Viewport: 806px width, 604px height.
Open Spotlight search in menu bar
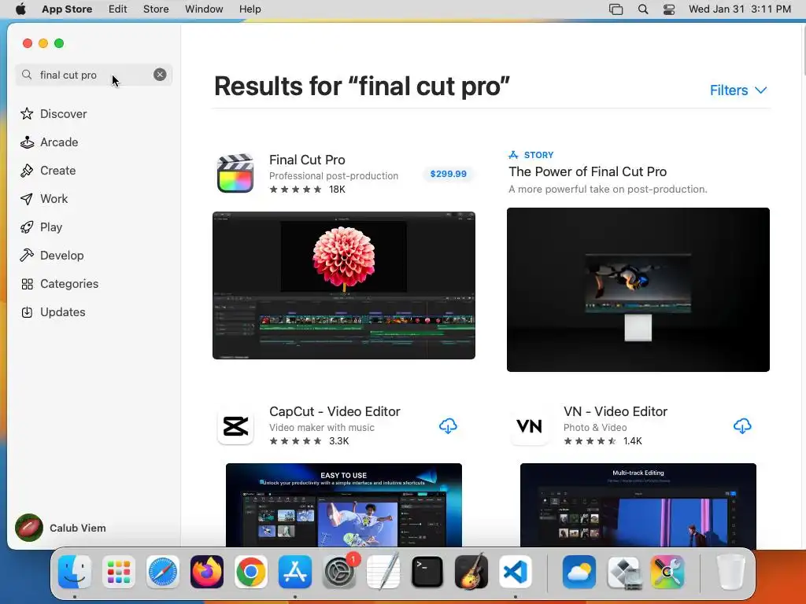[643, 9]
